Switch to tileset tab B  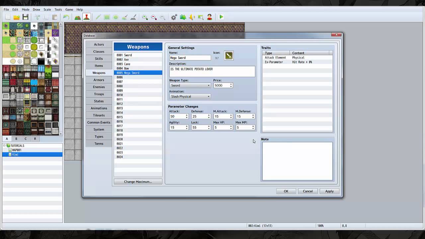tap(16, 139)
